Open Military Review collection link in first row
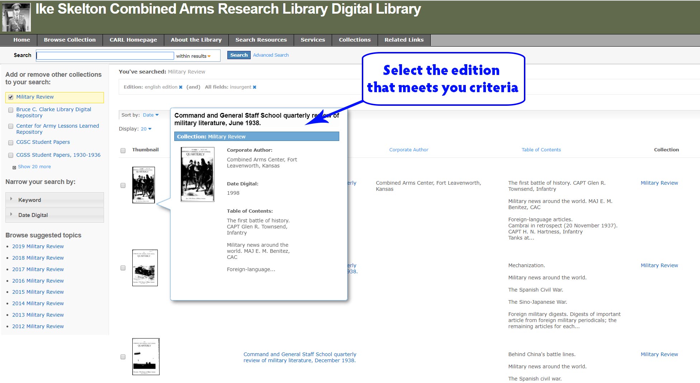The image size is (700, 383). pos(659,183)
